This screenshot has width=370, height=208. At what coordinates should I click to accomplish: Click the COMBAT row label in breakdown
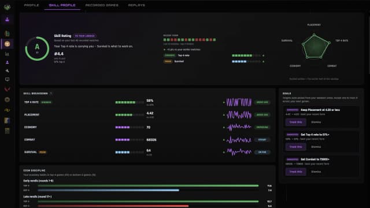click(x=29, y=140)
